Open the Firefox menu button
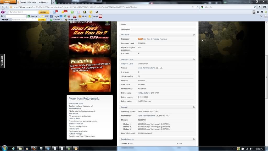Image resolution: width=268 pixels, height=151 pixels. pos(8,2)
